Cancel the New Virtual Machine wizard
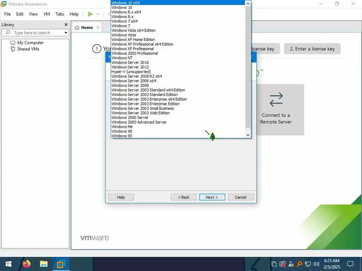The height and width of the screenshot is (271, 362). click(240, 197)
